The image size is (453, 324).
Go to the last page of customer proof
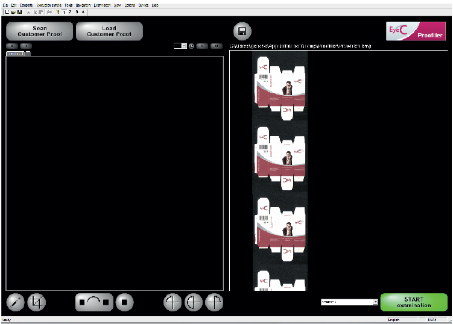click(x=217, y=46)
